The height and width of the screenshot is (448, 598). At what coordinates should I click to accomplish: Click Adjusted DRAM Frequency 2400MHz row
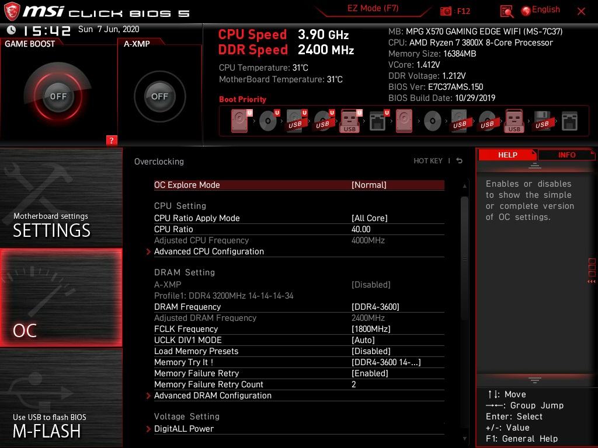pyautogui.click(x=299, y=318)
